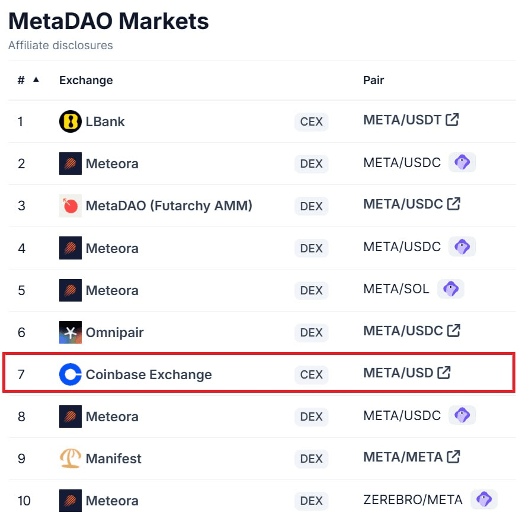Viewport: 516px width, 519px height.
Task: Select the Meteora exchange in row 8
Action: (x=112, y=417)
